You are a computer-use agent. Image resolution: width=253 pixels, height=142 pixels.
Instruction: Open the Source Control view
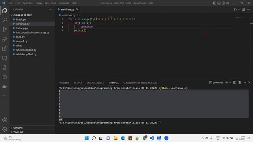point(5,30)
